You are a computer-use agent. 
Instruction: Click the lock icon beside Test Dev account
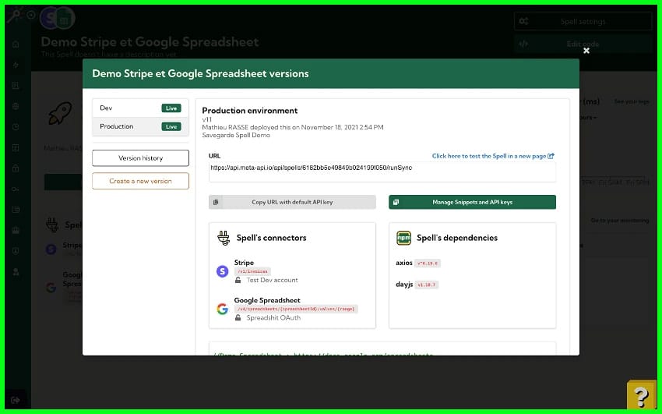pyautogui.click(x=238, y=280)
